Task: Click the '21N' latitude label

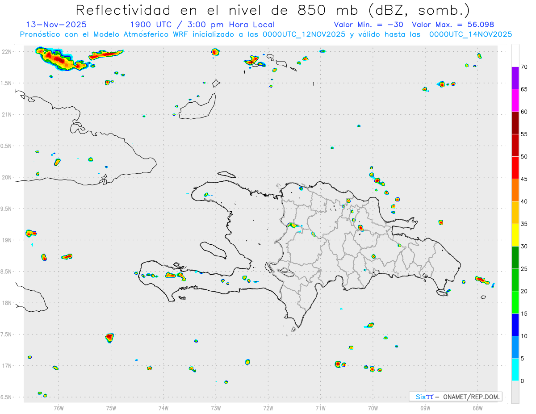Action: [x=7, y=114]
